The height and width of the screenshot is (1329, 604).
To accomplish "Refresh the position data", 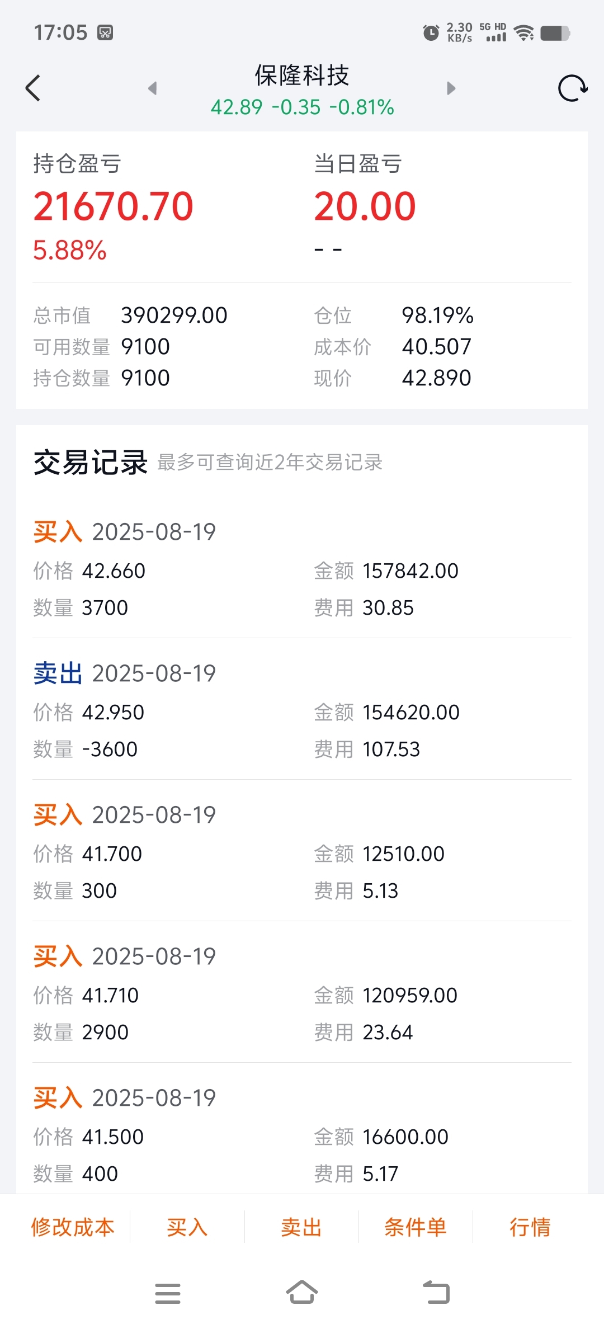I will pos(572,88).
